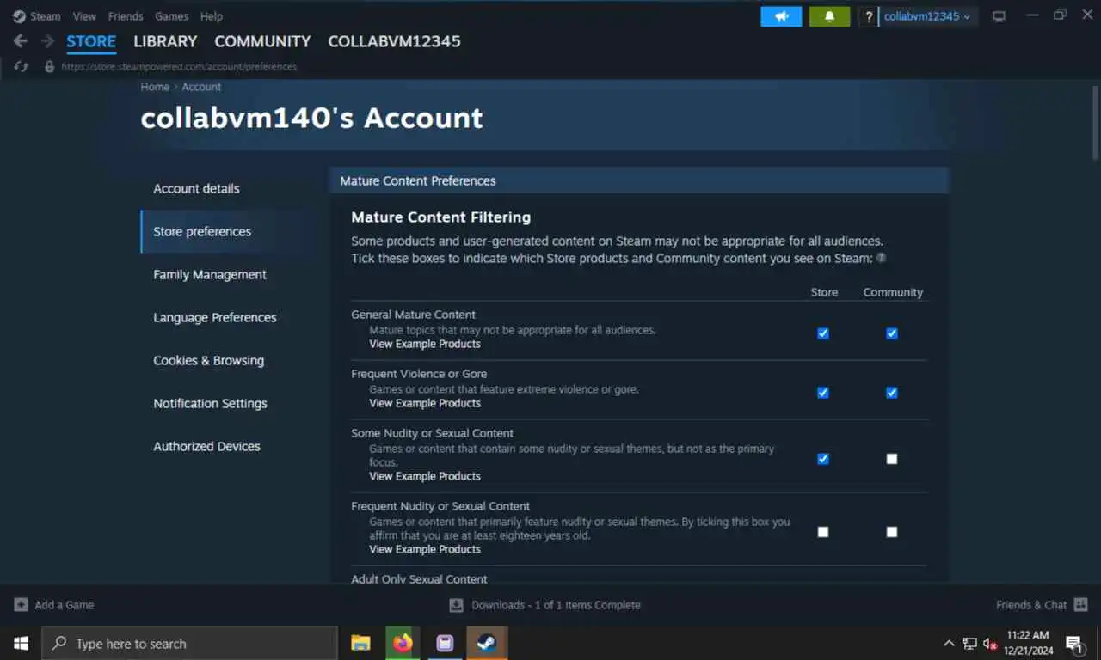
Task: Open notifications bell button
Action: [x=829, y=16]
